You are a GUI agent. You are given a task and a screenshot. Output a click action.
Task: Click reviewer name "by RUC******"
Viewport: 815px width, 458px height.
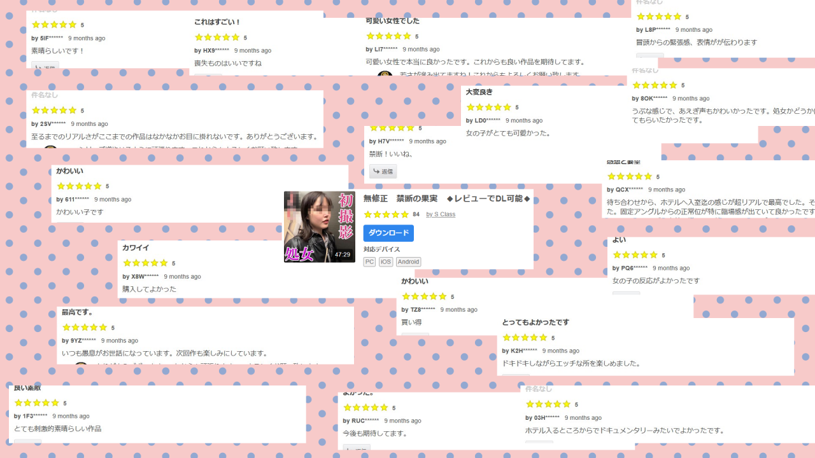(x=361, y=420)
